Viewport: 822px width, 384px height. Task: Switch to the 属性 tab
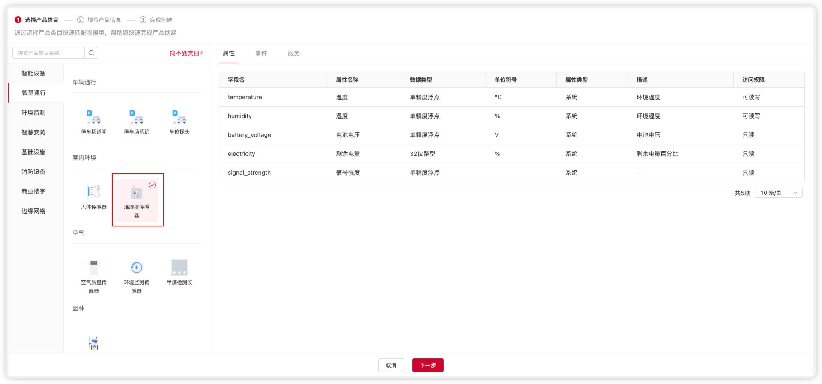point(229,53)
